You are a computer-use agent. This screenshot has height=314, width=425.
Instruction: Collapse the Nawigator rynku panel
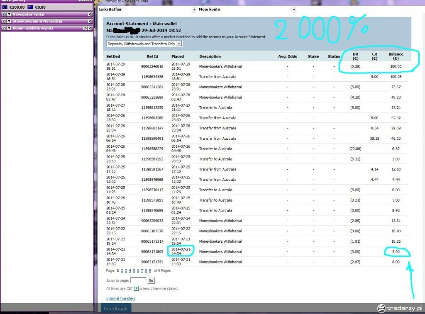4,15
